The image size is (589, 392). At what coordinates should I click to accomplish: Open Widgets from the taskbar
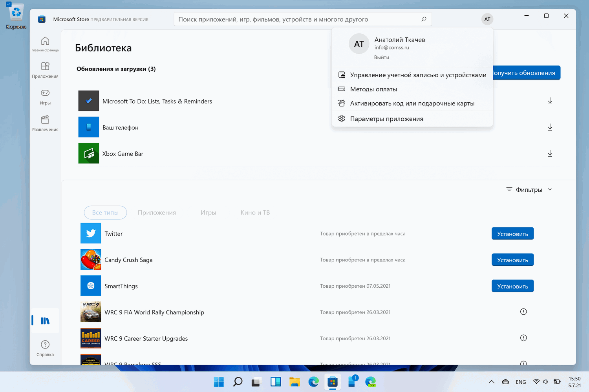276,382
